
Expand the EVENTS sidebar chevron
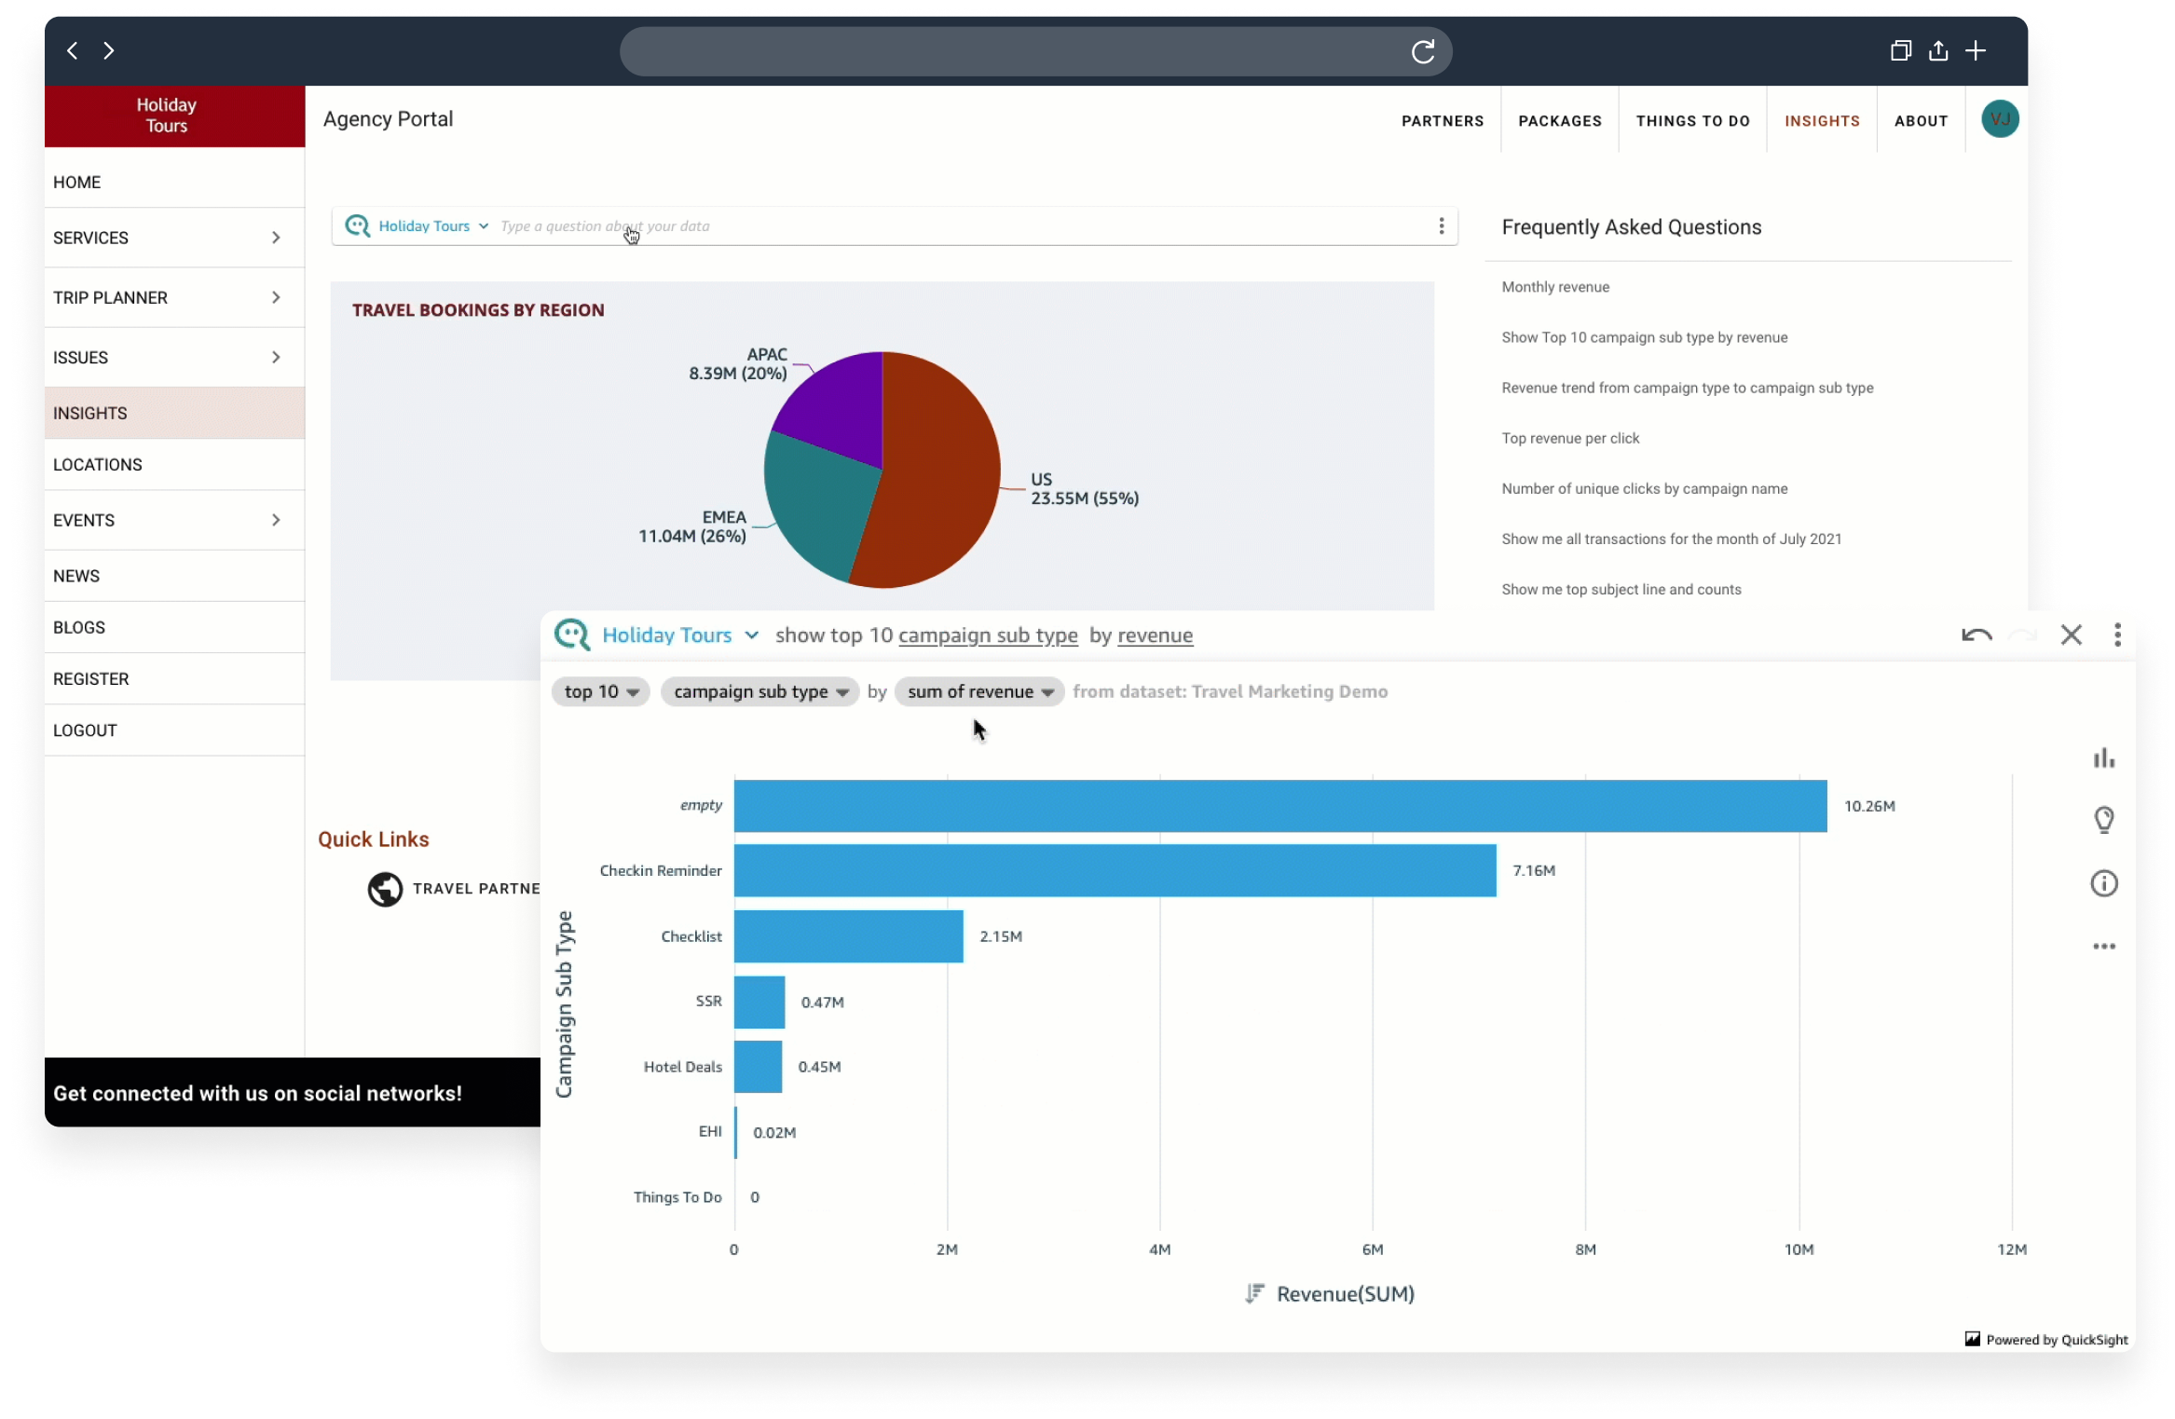click(276, 520)
